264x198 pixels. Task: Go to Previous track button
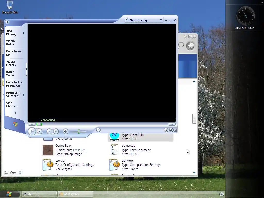(49, 131)
